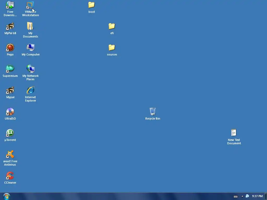Click the MyPal 68 raccoon icon
The height and width of the screenshot is (200, 267).
pos(10,26)
